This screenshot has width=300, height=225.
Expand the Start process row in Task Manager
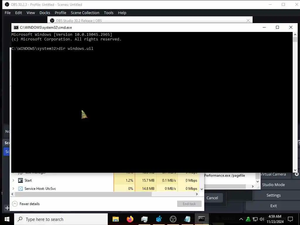click(x=13, y=180)
